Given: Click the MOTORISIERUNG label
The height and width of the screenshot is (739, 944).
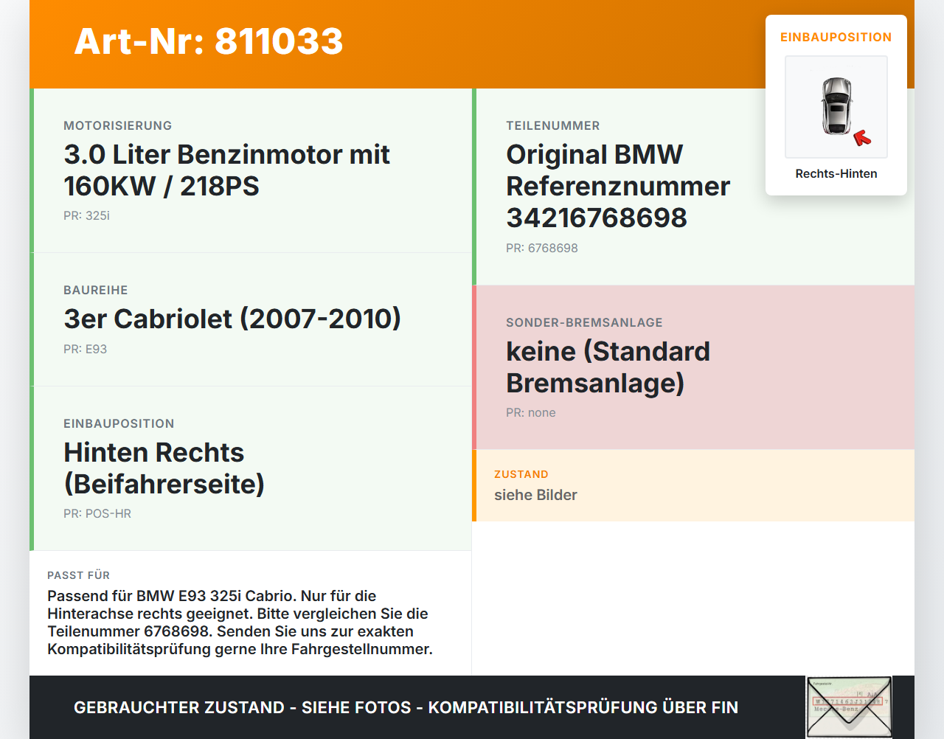Looking at the screenshot, I should pyautogui.click(x=118, y=125).
